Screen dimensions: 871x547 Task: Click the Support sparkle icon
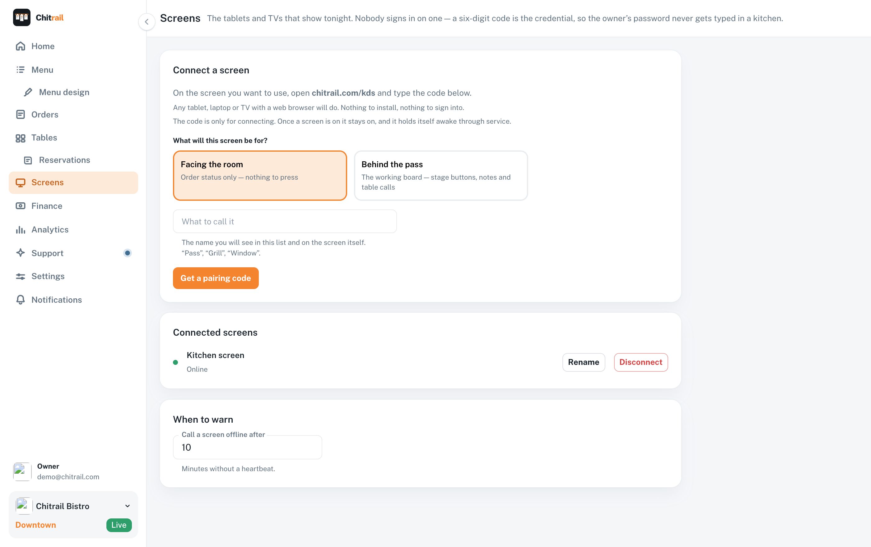[x=21, y=253]
